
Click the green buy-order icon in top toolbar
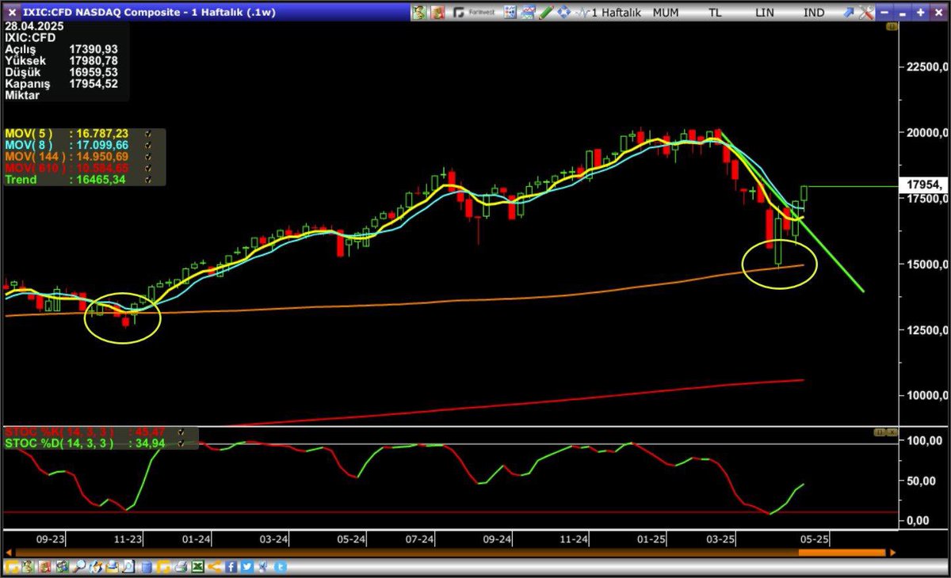pyautogui.click(x=418, y=12)
